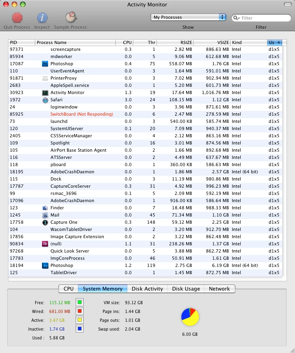The image size is (295, 353).
Task: Select the ATSServer process
Action: click(x=145, y=157)
